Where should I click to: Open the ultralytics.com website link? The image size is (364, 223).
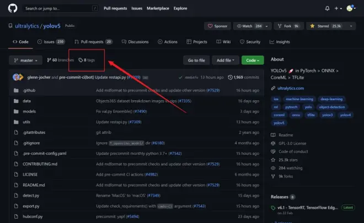click(291, 88)
